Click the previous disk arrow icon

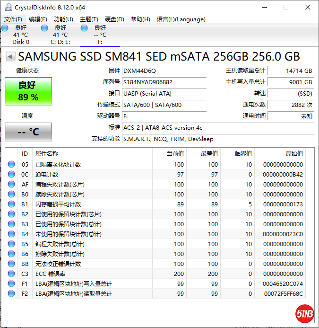pos(9,57)
